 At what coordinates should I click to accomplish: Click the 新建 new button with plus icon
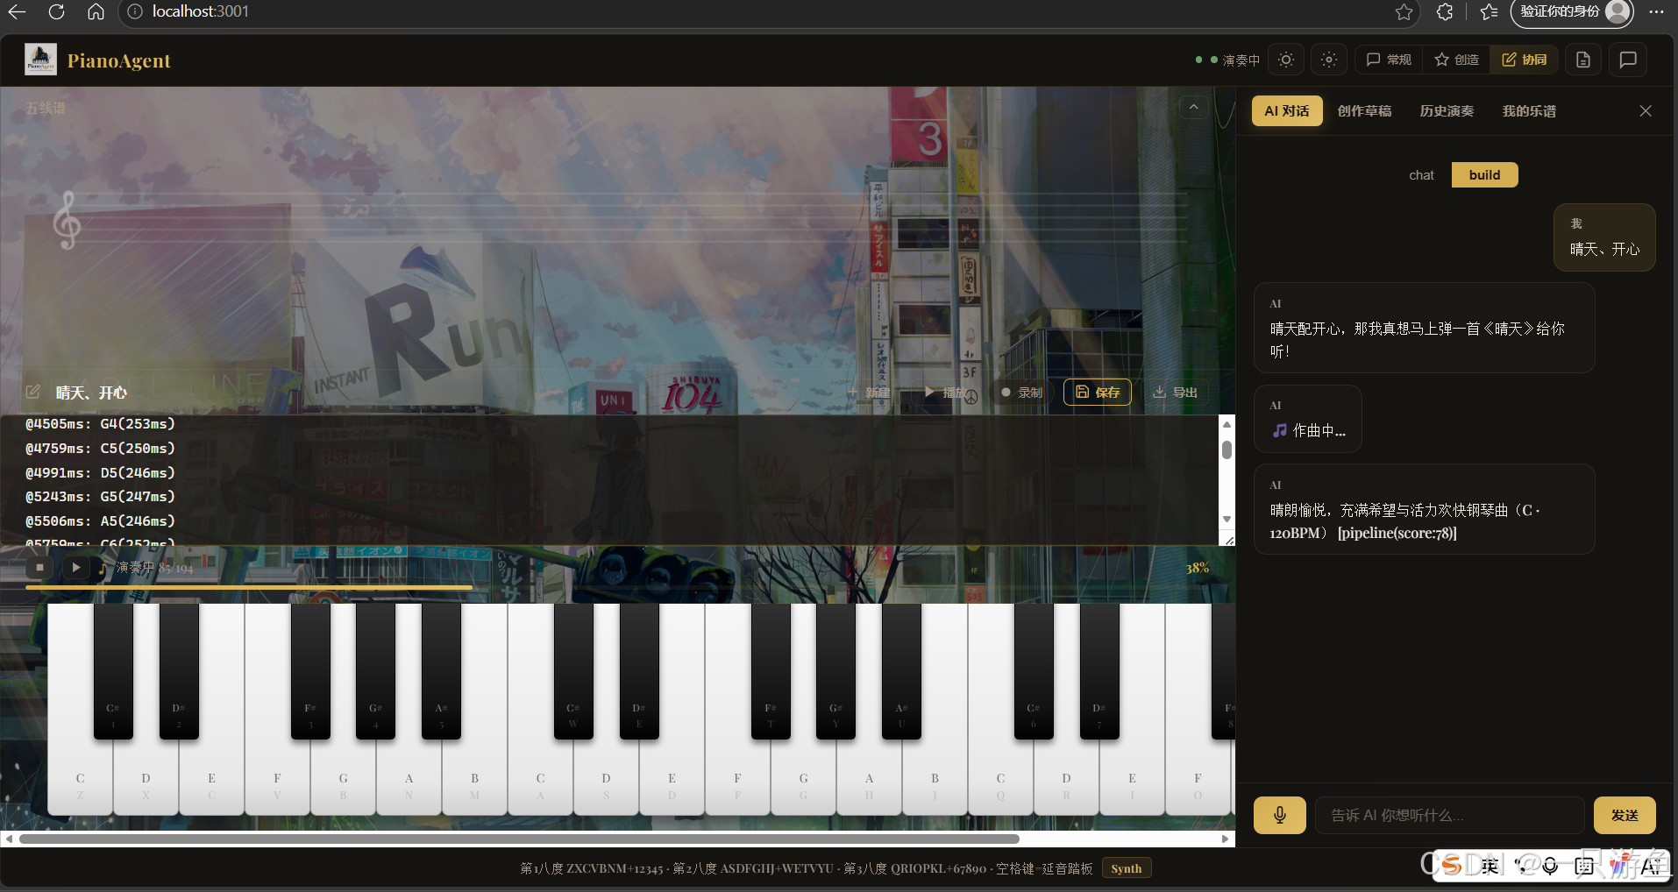click(868, 393)
